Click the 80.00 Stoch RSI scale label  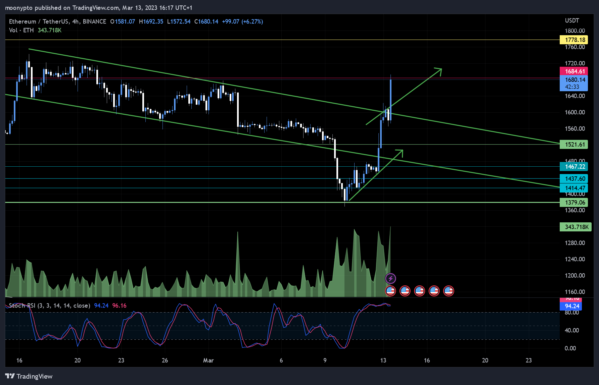click(x=572, y=313)
